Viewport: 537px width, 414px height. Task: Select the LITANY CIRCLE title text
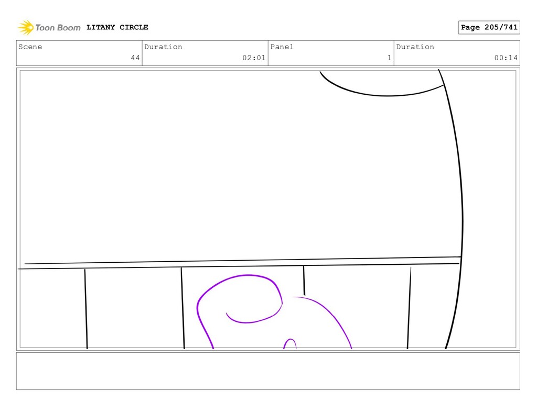pos(117,27)
